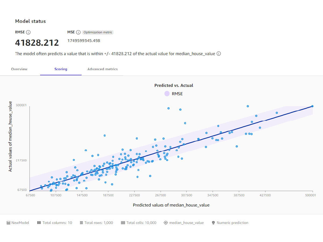The width and height of the screenshot is (323, 242).
Task: Select the Scoring tab
Action: point(61,69)
